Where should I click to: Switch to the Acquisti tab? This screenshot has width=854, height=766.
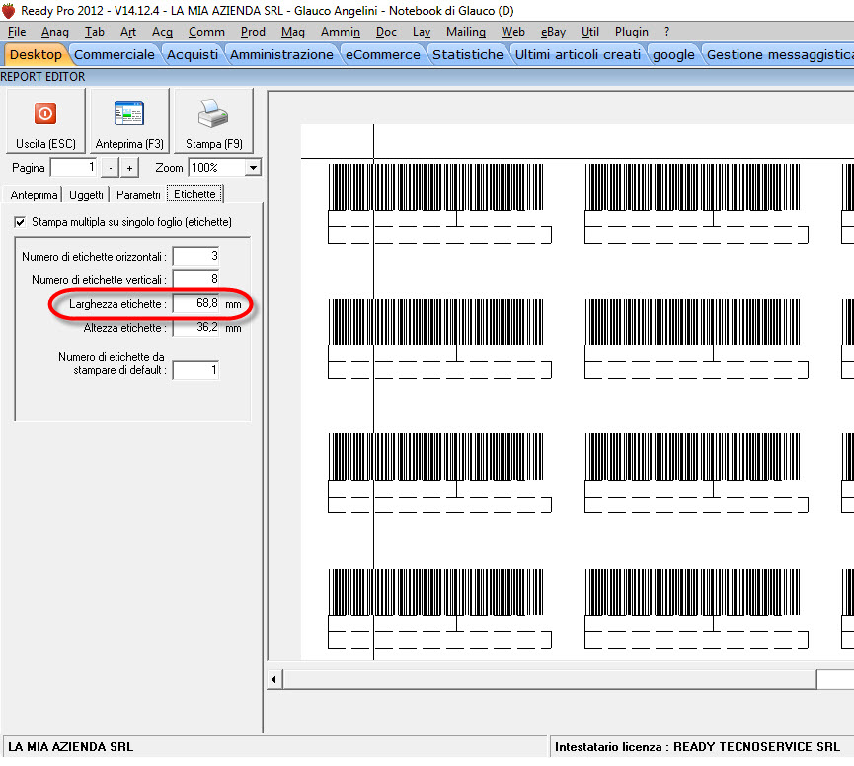(193, 55)
